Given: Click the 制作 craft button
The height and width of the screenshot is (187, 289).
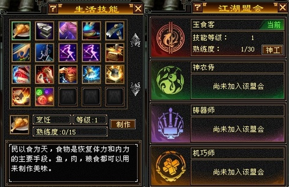Looking at the screenshot, I should pyautogui.click(x=123, y=124).
